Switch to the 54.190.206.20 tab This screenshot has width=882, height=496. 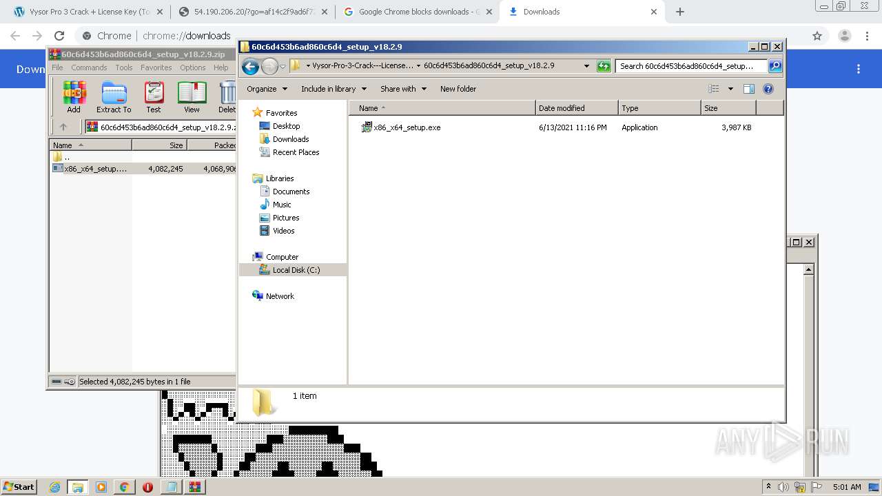click(253, 12)
